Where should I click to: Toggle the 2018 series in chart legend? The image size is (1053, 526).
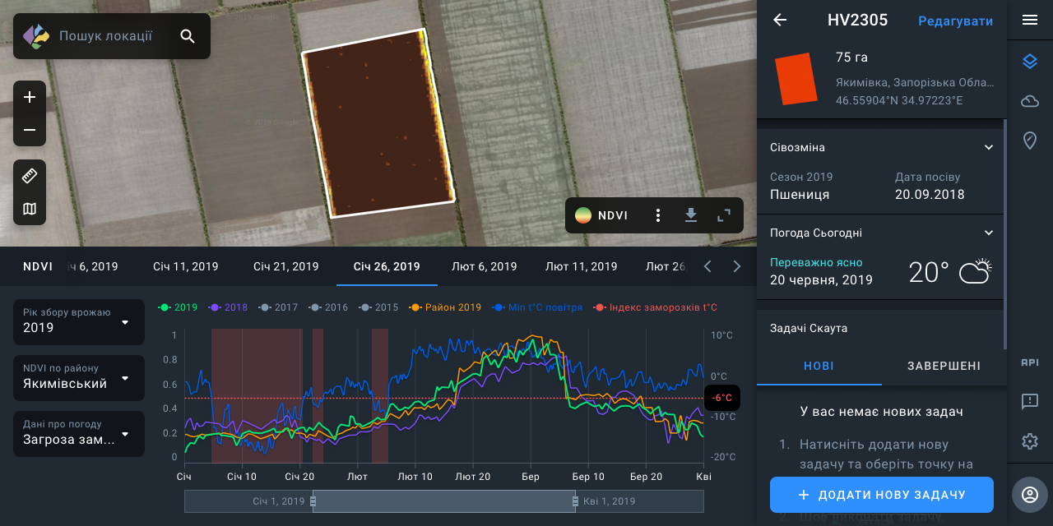(230, 307)
